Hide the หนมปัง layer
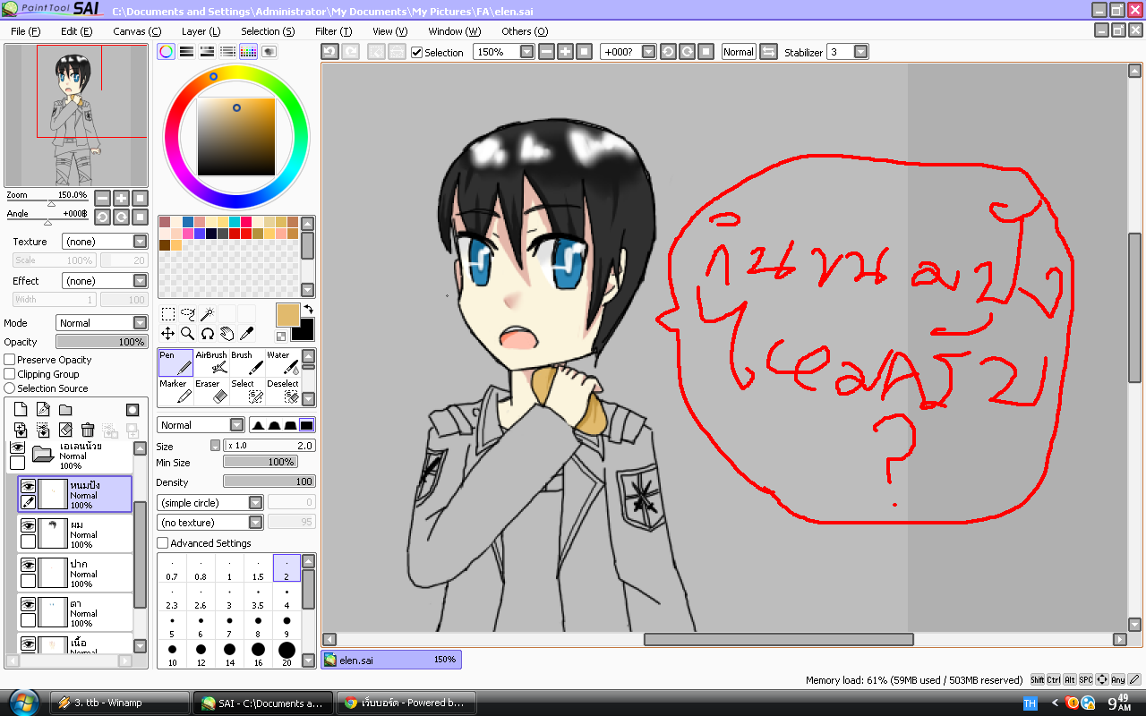The height and width of the screenshot is (716, 1146). 28,486
